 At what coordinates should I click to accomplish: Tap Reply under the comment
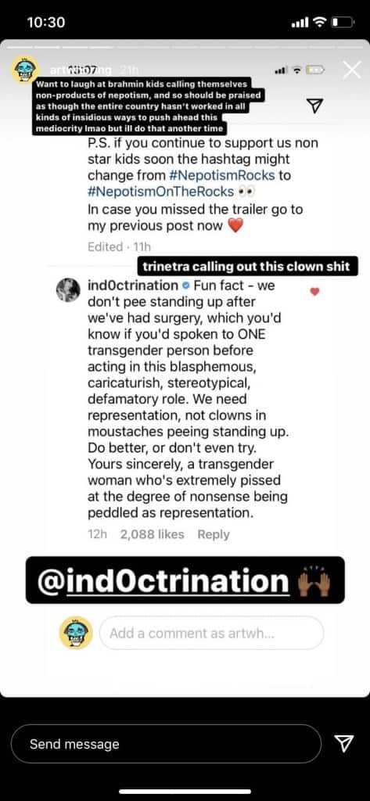214,534
